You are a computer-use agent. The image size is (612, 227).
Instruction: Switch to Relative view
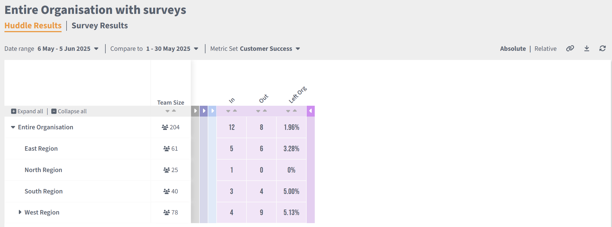click(545, 49)
